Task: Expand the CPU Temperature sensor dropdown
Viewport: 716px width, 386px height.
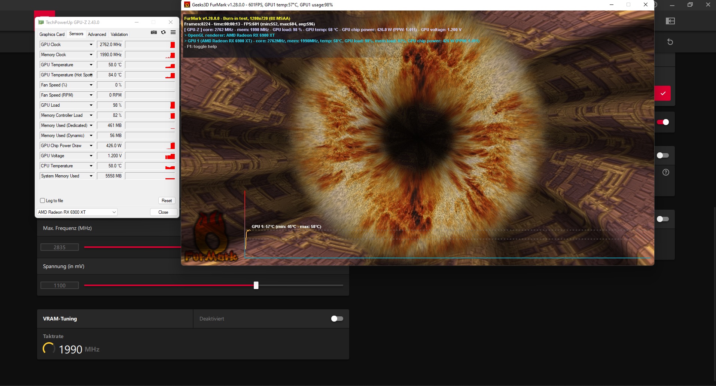Action: pos(91,166)
